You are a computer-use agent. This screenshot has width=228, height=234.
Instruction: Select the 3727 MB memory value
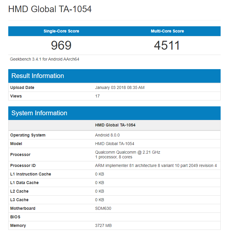[104, 225]
